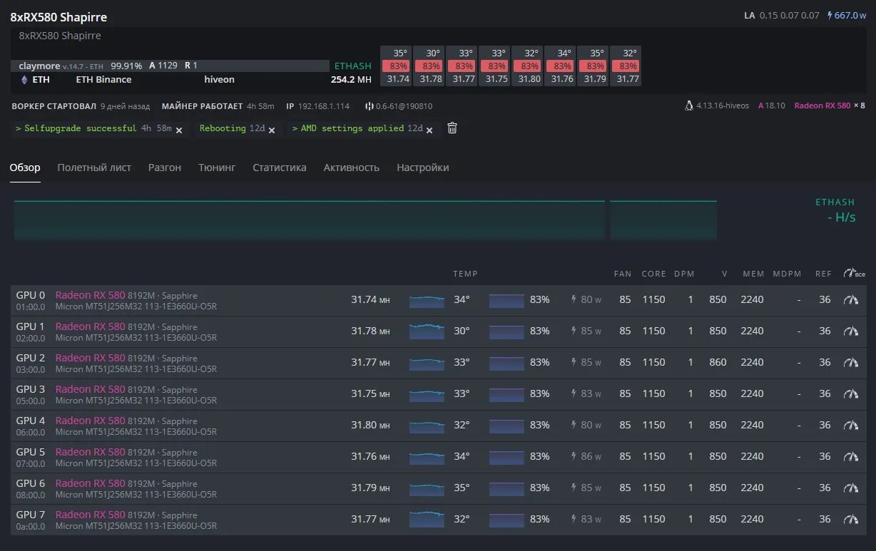Image resolution: width=876 pixels, height=551 pixels.
Task: Open the Статистика tab
Action: (x=280, y=168)
